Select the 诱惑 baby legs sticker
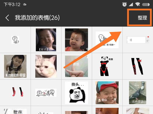Viewport: 153px width, 114px height. pyautogui.click(x=76, y=66)
